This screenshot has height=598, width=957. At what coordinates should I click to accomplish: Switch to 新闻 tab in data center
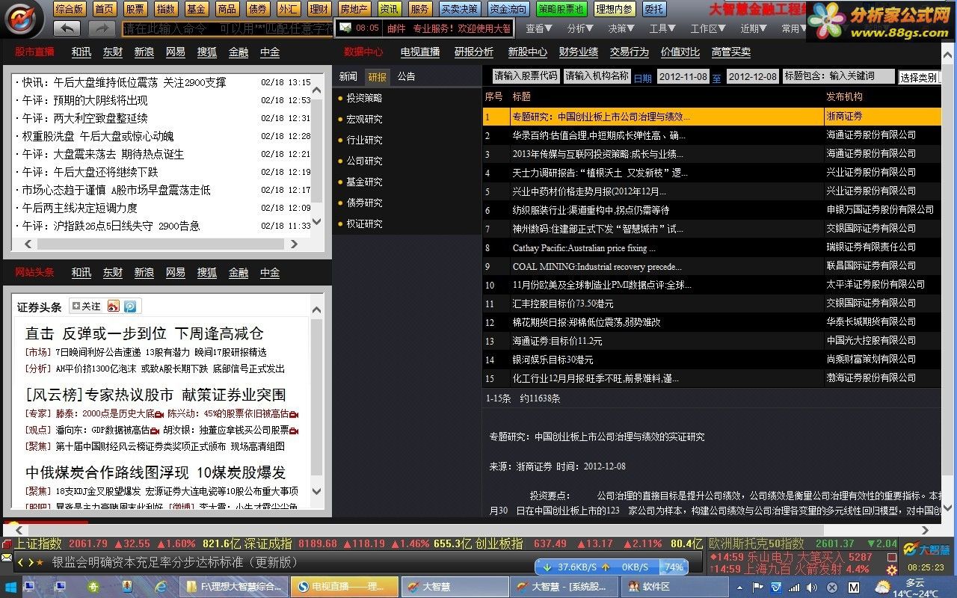tap(348, 76)
